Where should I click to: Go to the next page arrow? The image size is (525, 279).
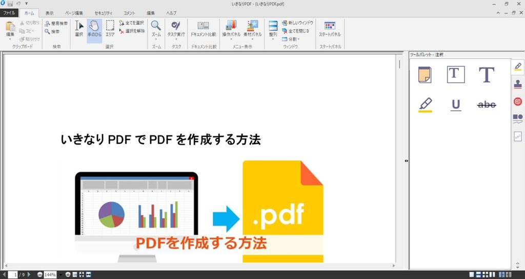(x=29, y=275)
